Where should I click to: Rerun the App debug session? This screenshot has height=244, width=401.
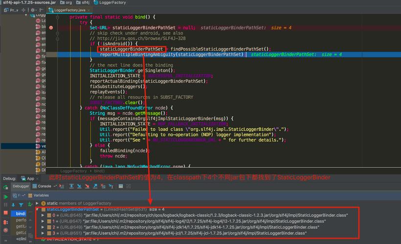point(6,187)
